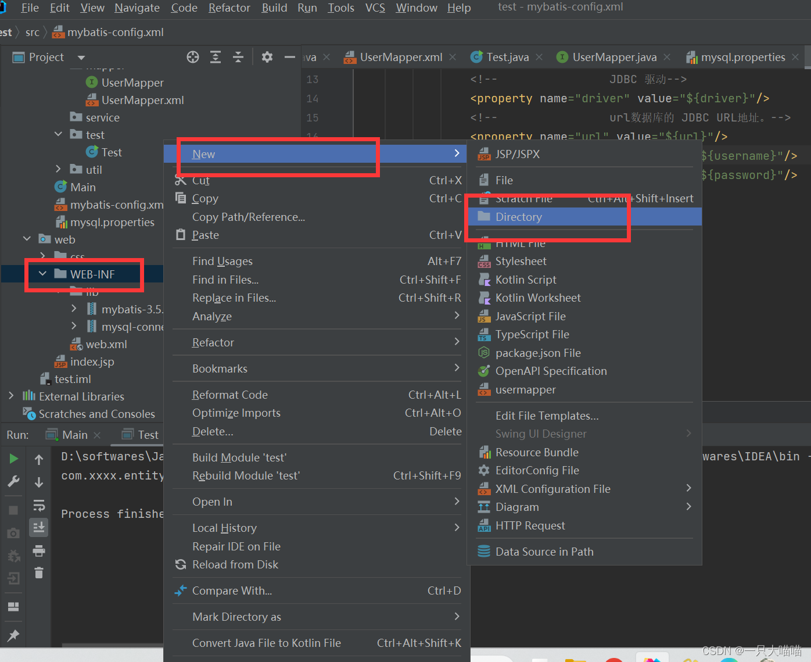Open the Refactor submenu in context menu

(x=317, y=342)
